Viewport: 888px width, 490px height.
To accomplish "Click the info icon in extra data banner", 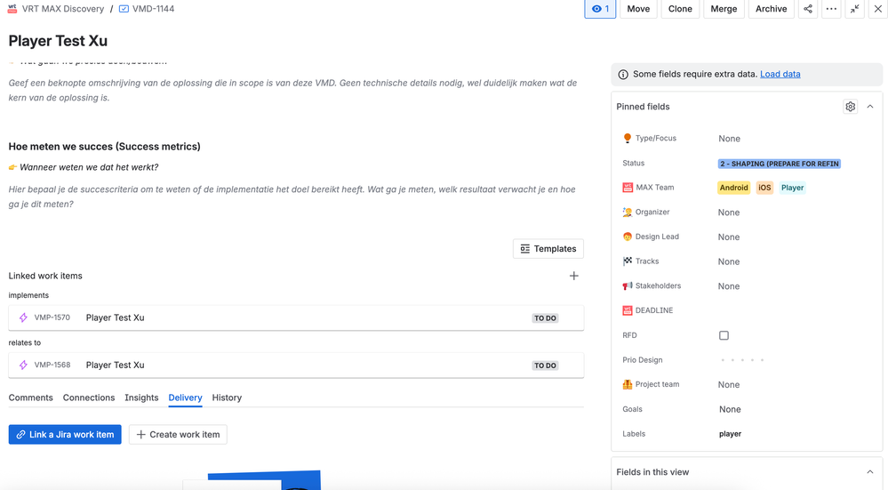I will pyautogui.click(x=623, y=74).
